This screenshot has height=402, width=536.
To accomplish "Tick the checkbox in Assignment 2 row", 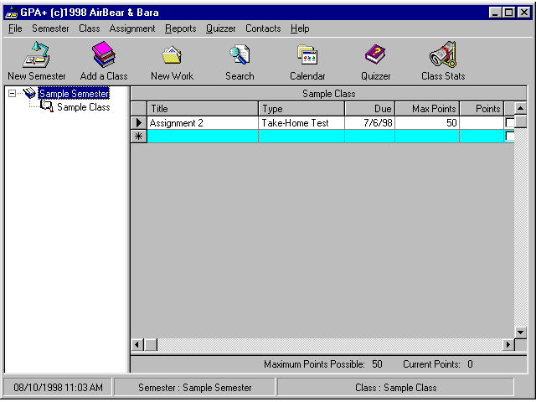I will click(510, 123).
